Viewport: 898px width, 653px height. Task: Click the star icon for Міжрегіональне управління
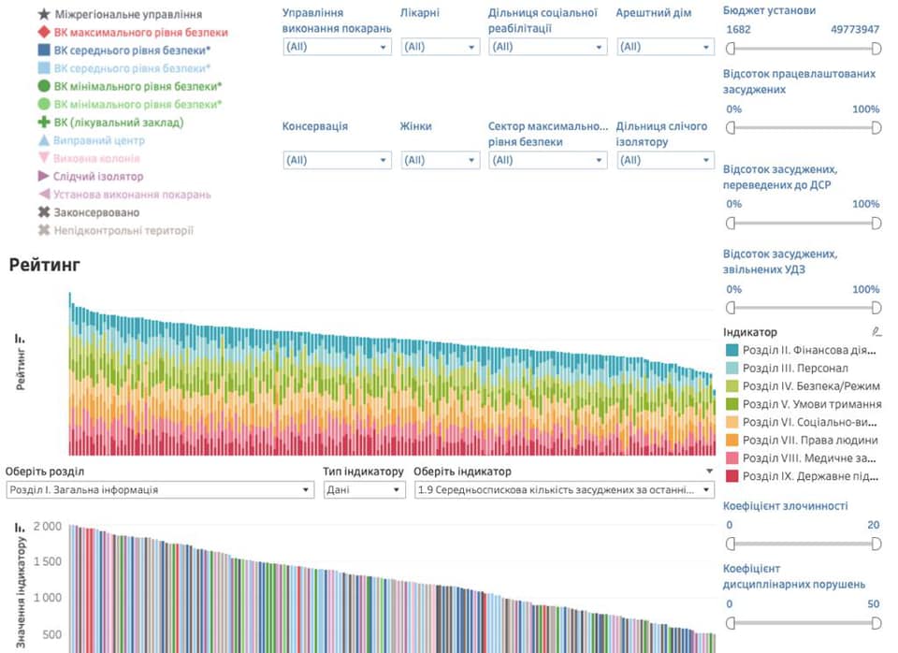tap(43, 14)
